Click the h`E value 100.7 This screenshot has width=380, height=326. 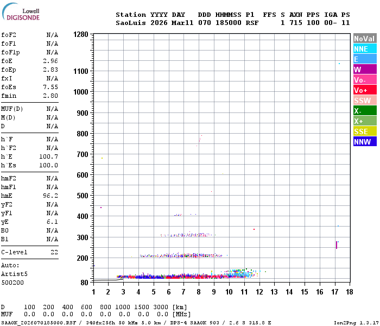tap(48, 156)
